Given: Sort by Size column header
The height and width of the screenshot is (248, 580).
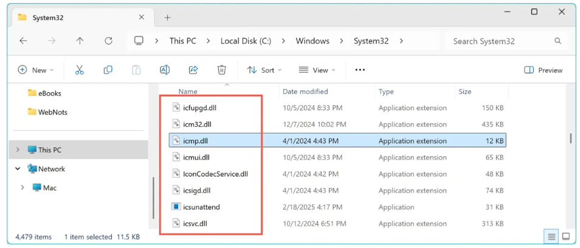Looking at the screenshot, I should point(465,92).
